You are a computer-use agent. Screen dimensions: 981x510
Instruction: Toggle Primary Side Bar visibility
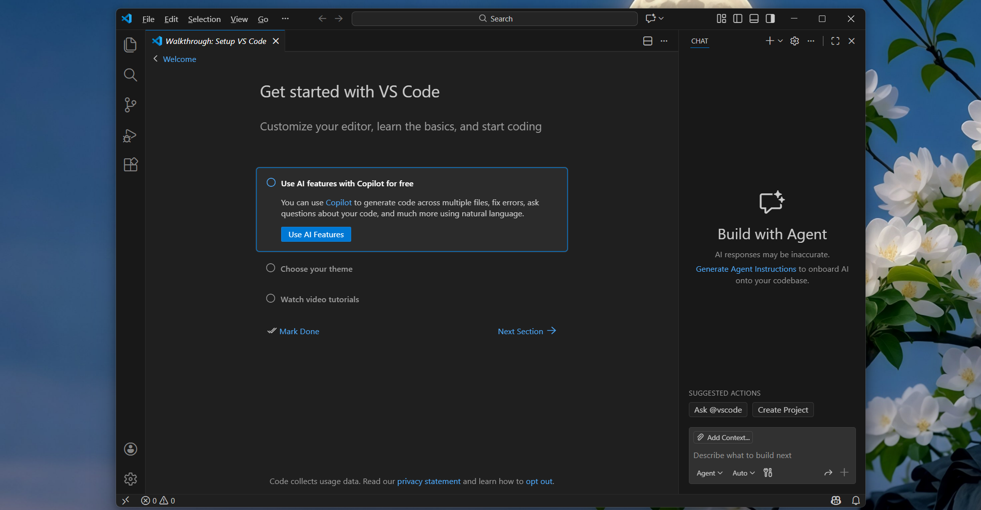point(738,18)
